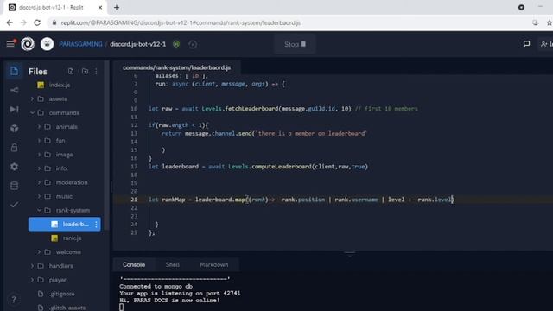
Task: Click the Invite button
Action: tap(547, 44)
